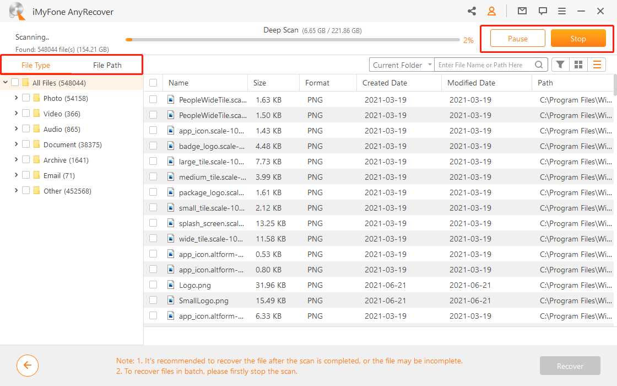Pause the deep scan
617x386 pixels.
tap(517, 39)
